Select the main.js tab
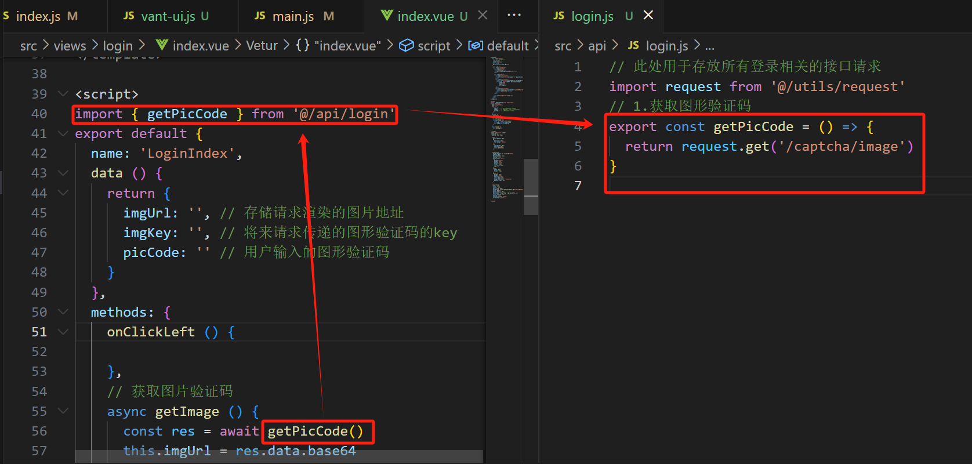The width and height of the screenshot is (972, 464). click(294, 16)
